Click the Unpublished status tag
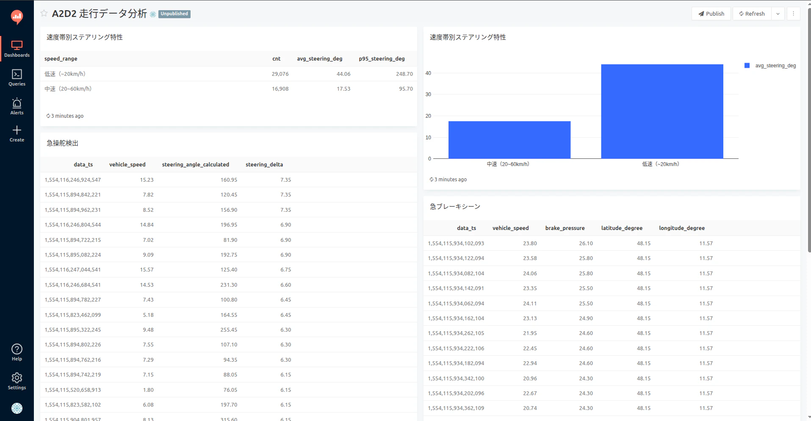Image resolution: width=811 pixels, height=421 pixels. [174, 14]
